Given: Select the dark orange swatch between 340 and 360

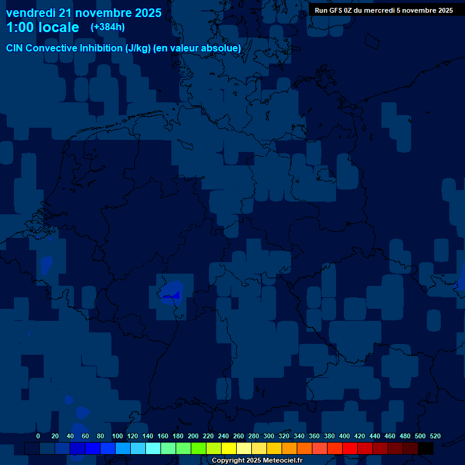Looking at the screenshot, I should tap(305, 448).
